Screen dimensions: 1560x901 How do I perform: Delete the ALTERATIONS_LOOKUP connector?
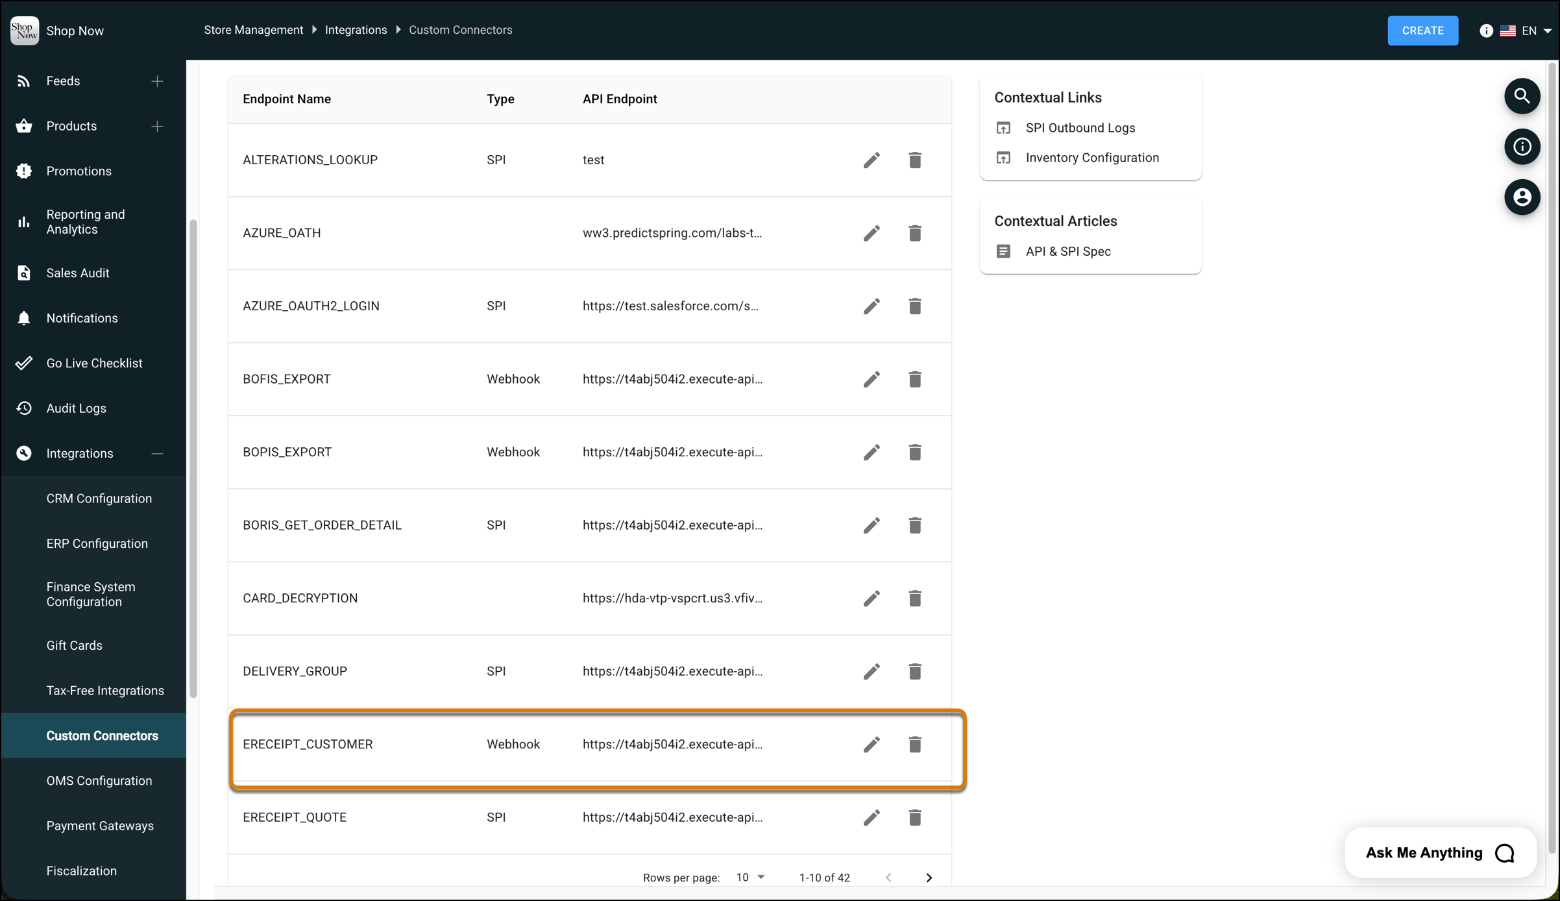[915, 160]
